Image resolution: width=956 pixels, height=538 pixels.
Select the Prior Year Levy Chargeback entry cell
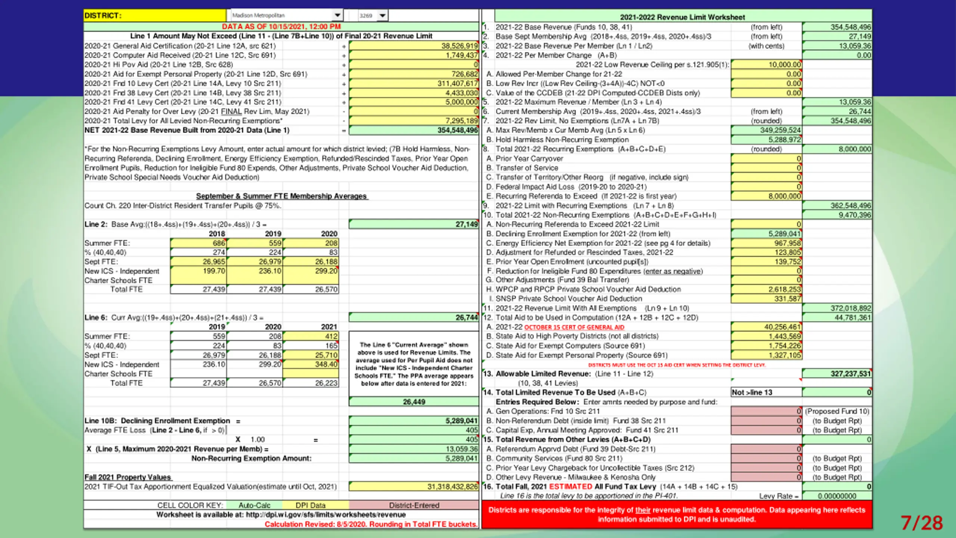coord(766,468)
